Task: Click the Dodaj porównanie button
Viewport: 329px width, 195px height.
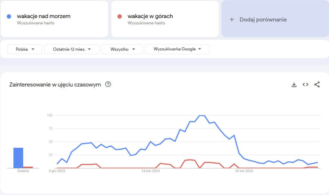Action: pos(263,20)
